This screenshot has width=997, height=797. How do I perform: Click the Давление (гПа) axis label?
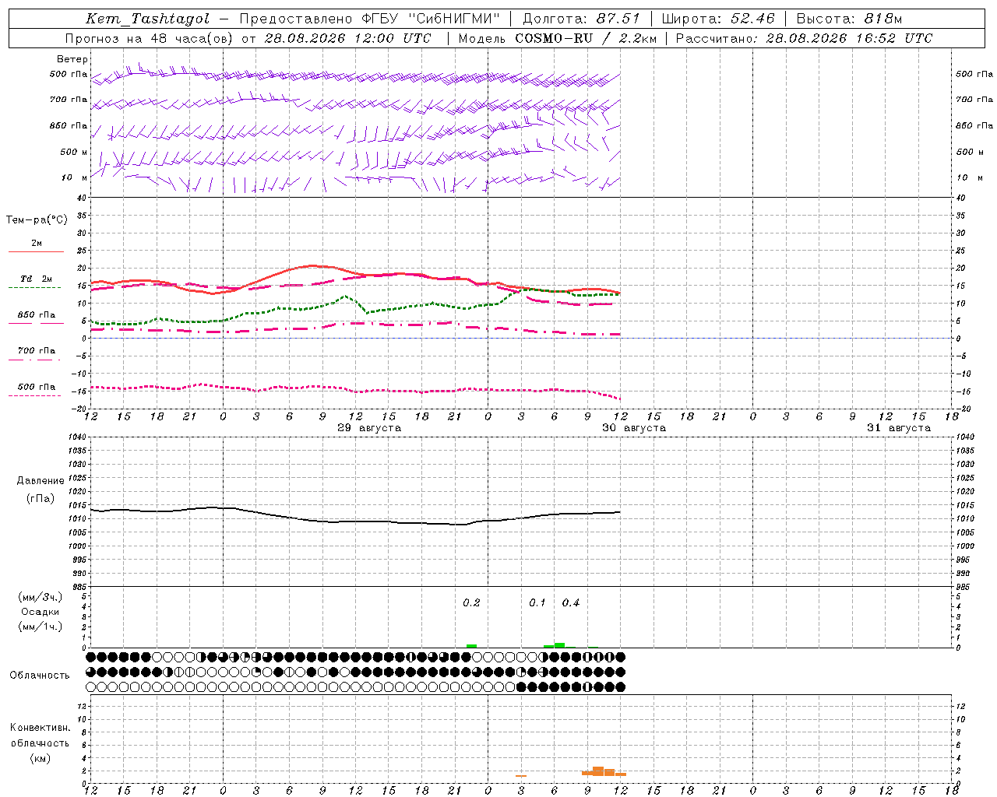(41, 490)
